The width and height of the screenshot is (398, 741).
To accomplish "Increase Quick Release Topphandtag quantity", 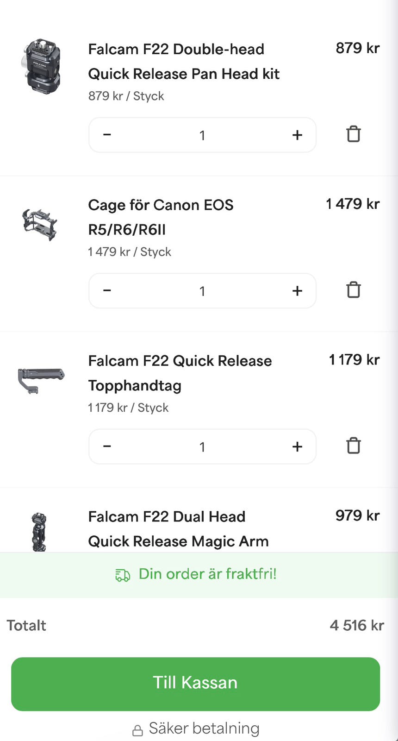I will 297,446.
